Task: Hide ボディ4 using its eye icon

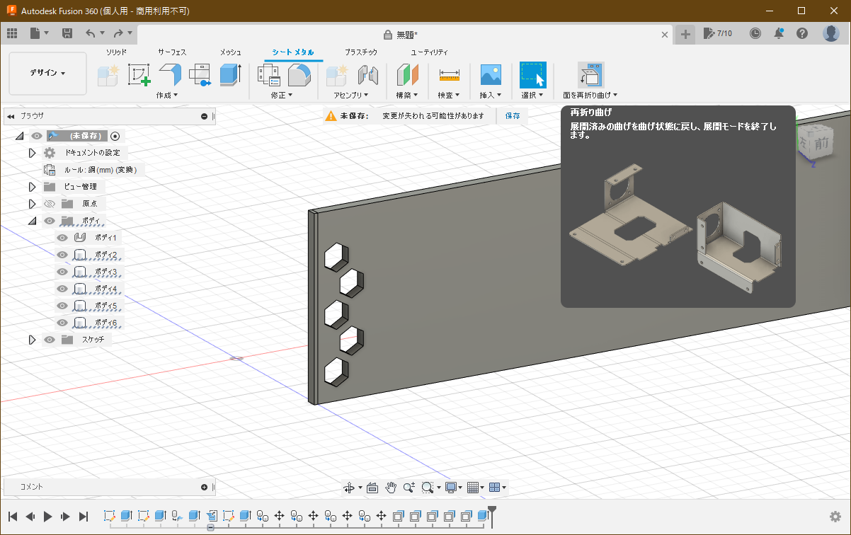Action: pyautogui.click(x=62, y=289)
